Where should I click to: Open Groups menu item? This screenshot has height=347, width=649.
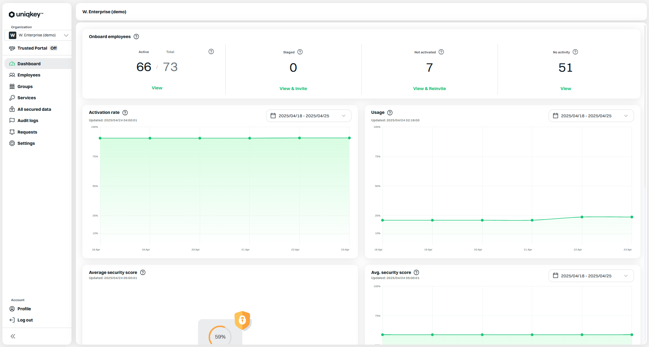(38, 87)
